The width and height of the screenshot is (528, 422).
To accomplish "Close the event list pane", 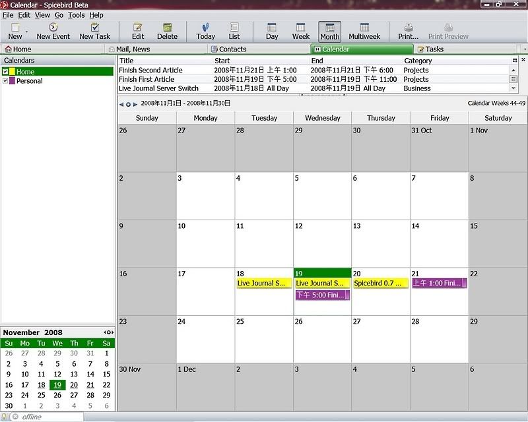I will point(523,59).
